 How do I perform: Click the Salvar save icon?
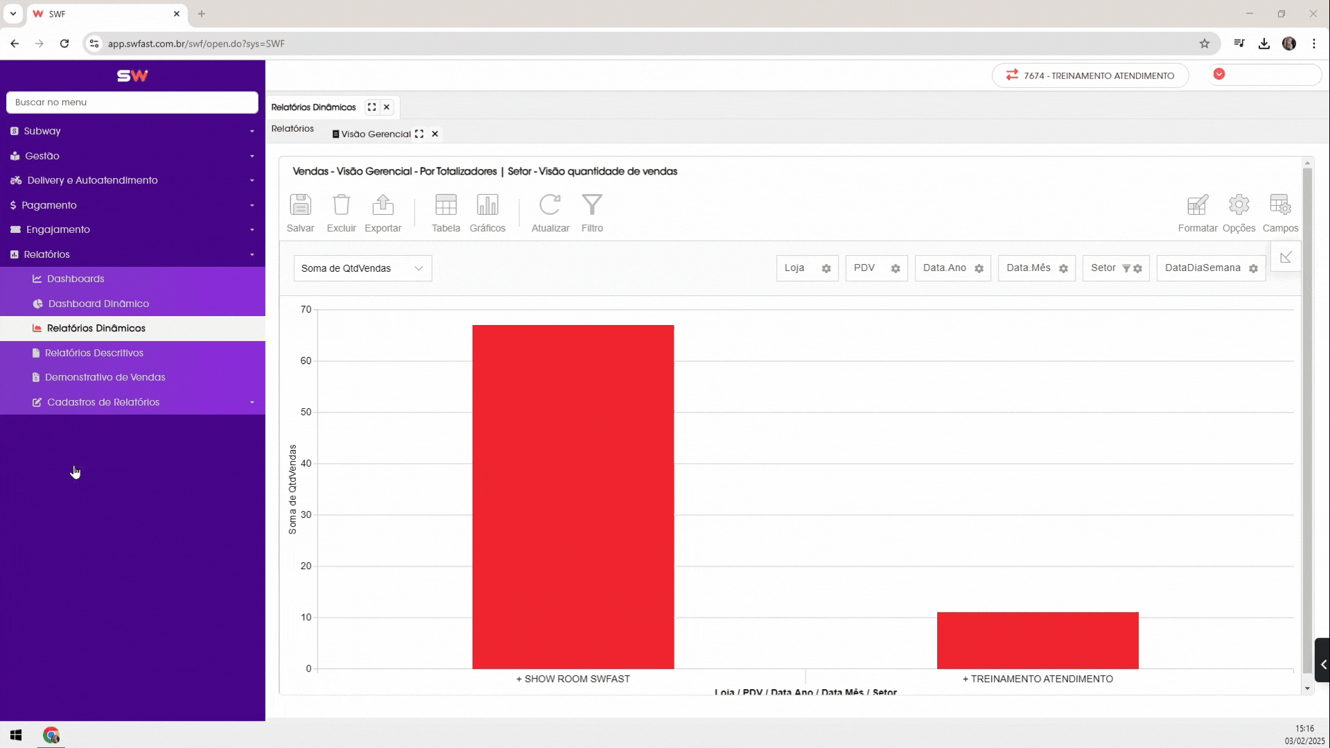tap(300, 212)
